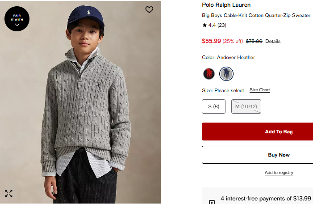Choose the red and black color swatch
Screen dimensions: 313x204
click(209, 73)
